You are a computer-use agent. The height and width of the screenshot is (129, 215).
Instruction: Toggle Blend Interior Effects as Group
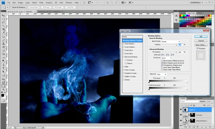pos(162,61)
